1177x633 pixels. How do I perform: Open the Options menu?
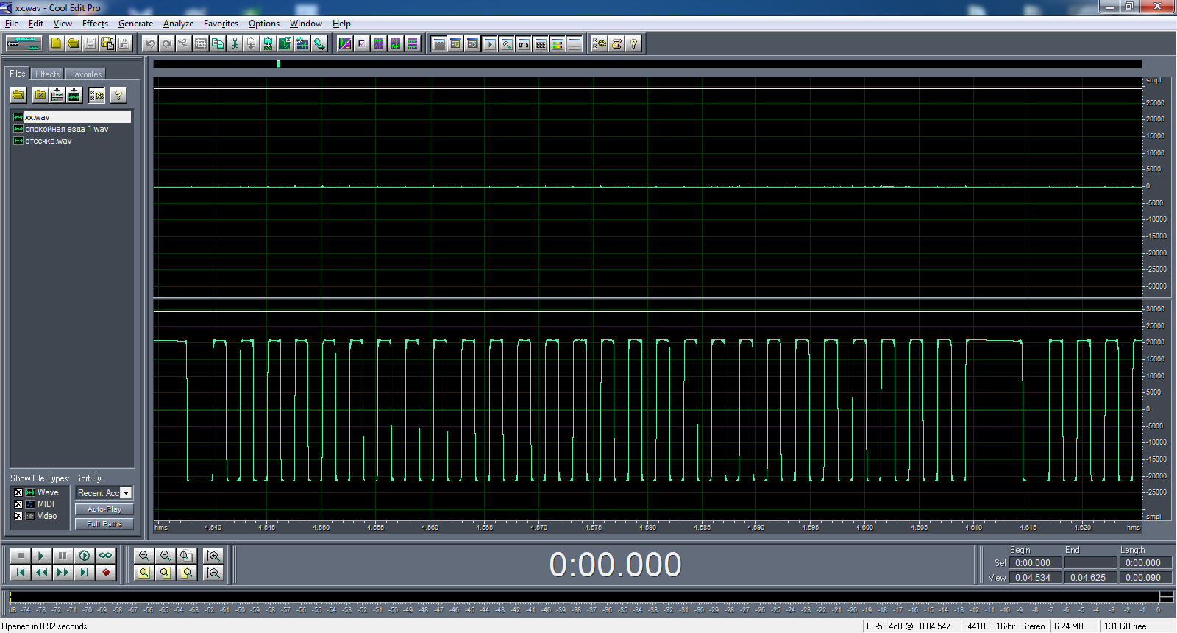[264, 24]
